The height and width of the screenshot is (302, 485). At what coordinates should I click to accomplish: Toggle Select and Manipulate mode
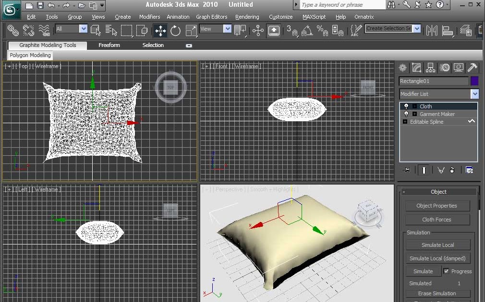[258, 31]
